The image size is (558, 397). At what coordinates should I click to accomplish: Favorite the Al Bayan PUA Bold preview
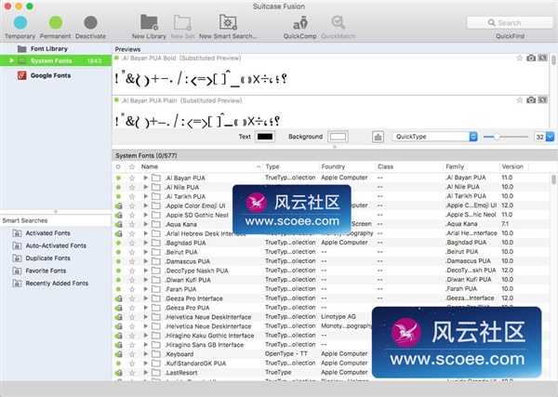pyautogui.click(x=520, y=58)
